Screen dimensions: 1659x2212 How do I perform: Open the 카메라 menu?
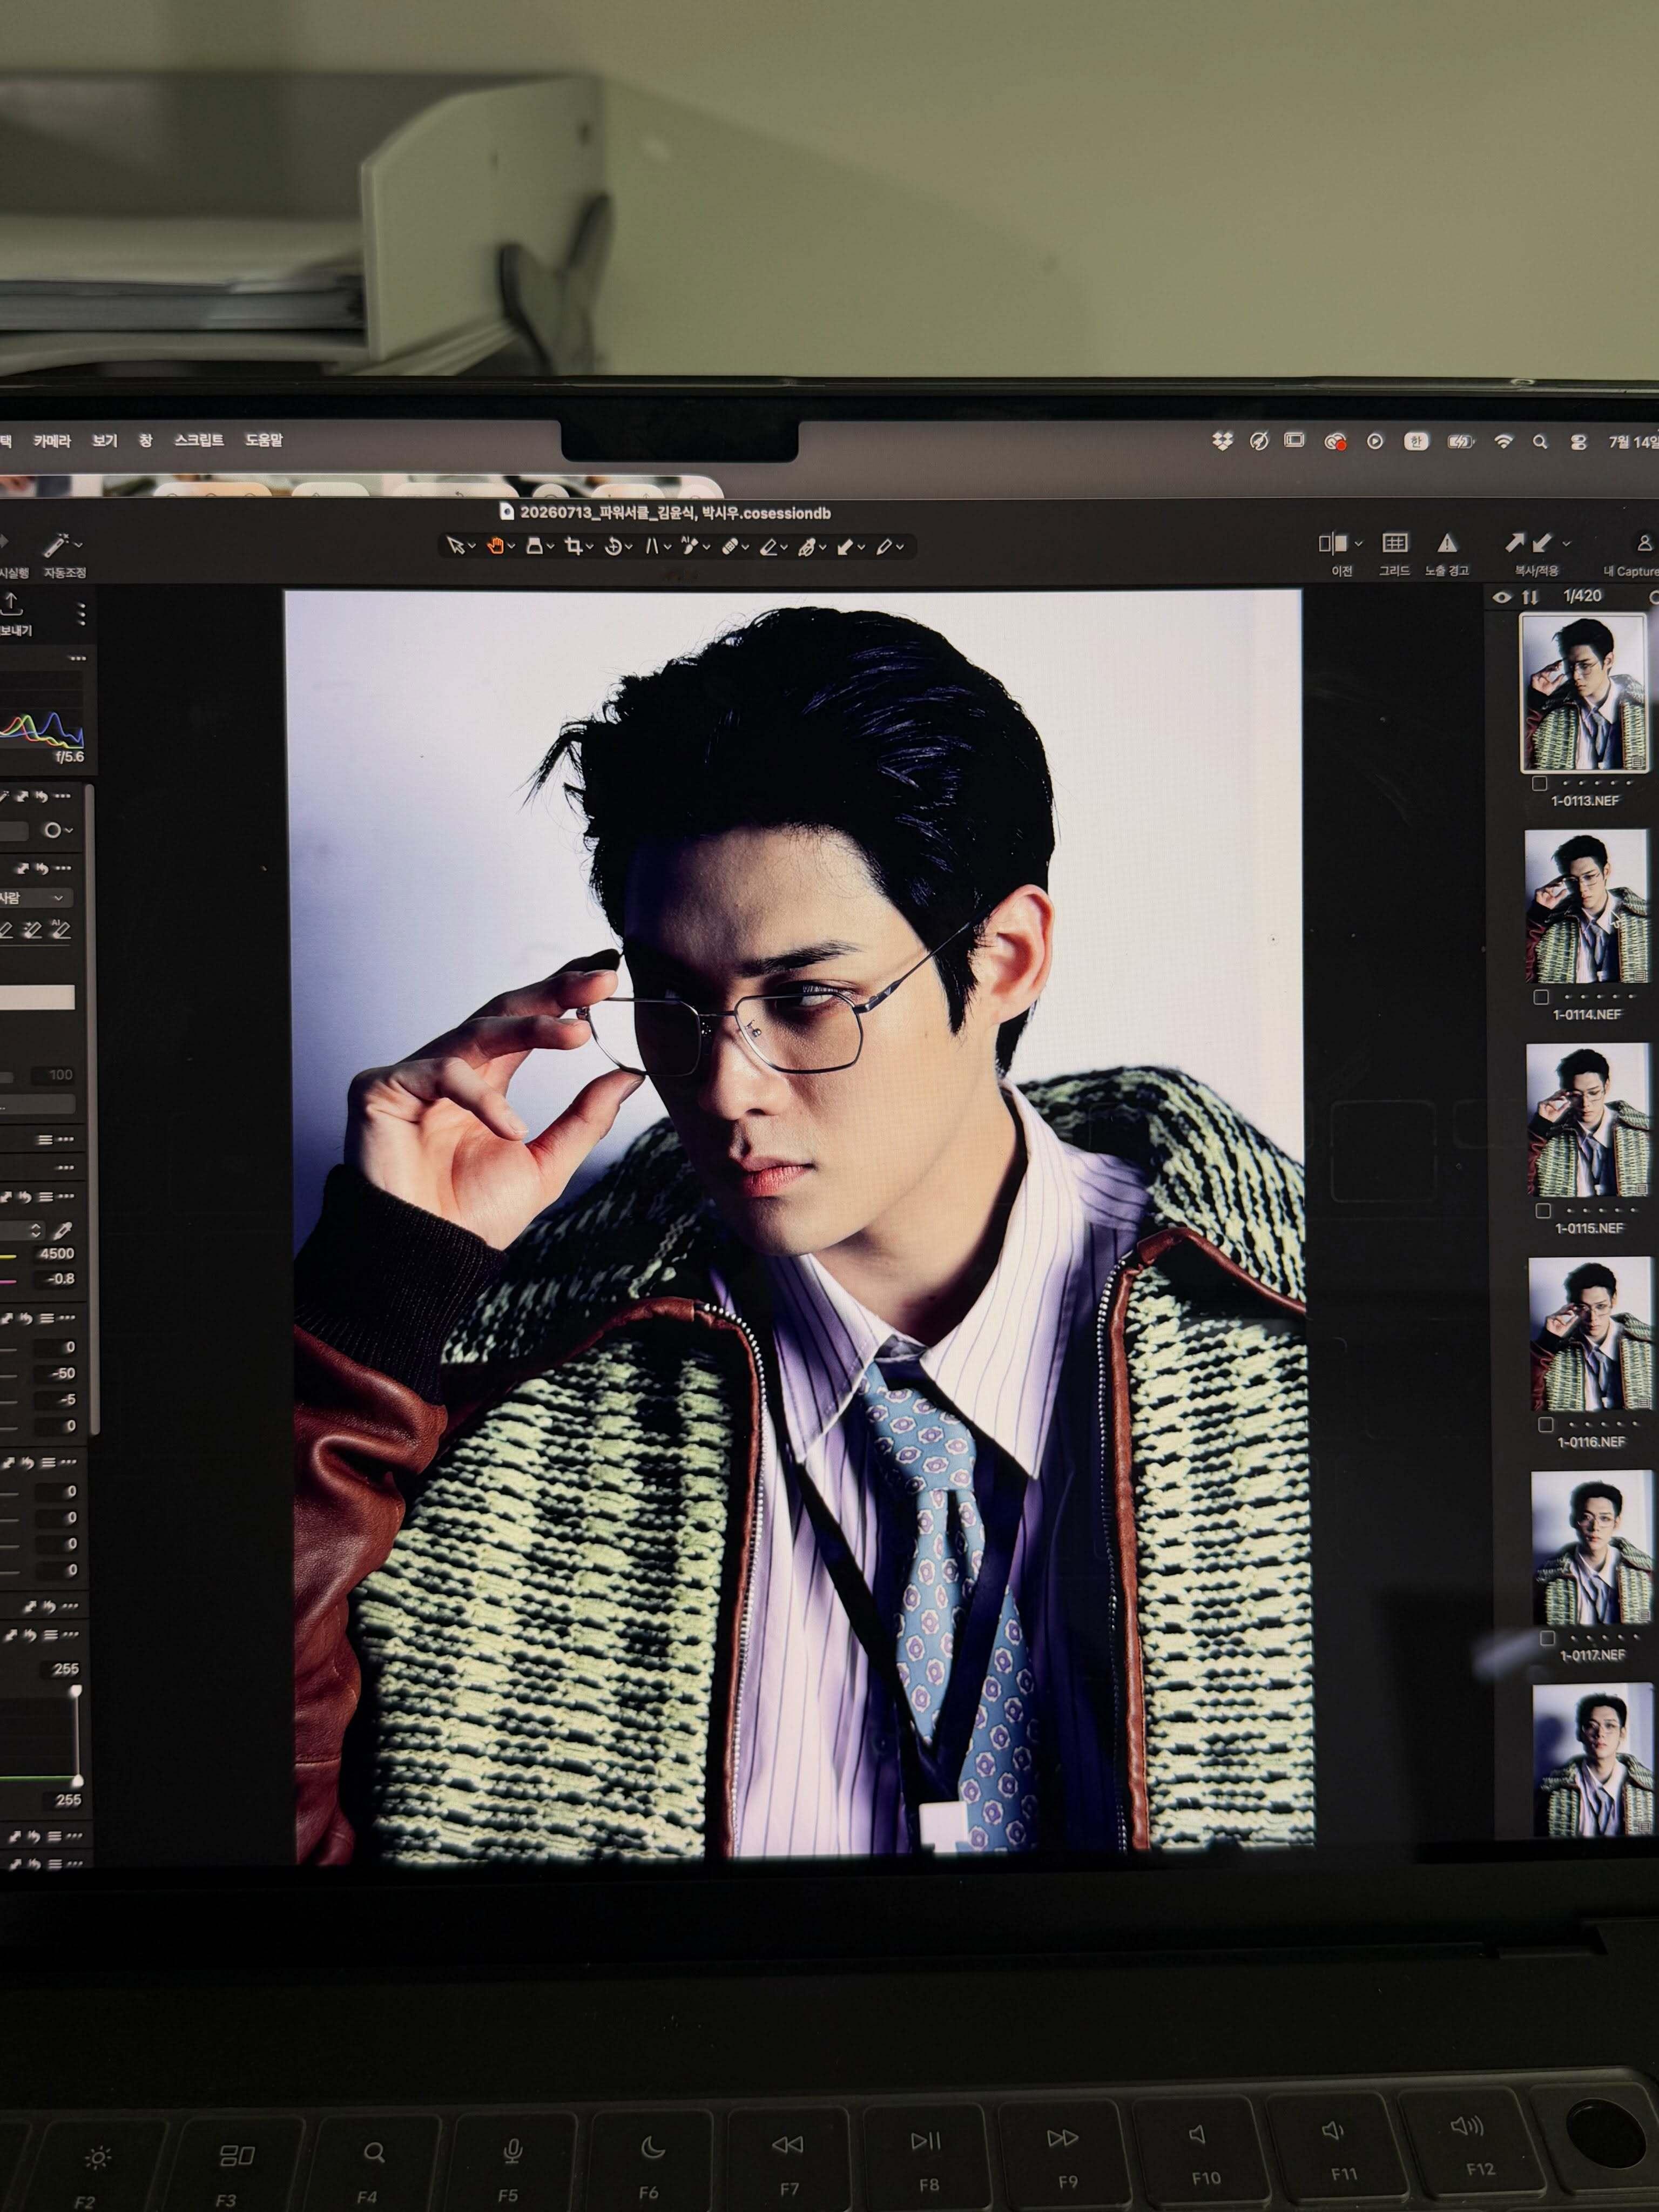coord(52,441)
